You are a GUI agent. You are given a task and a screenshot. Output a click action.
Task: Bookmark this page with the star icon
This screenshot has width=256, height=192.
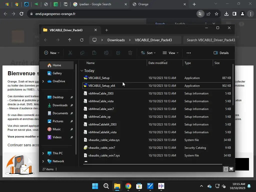pos(216,14)
